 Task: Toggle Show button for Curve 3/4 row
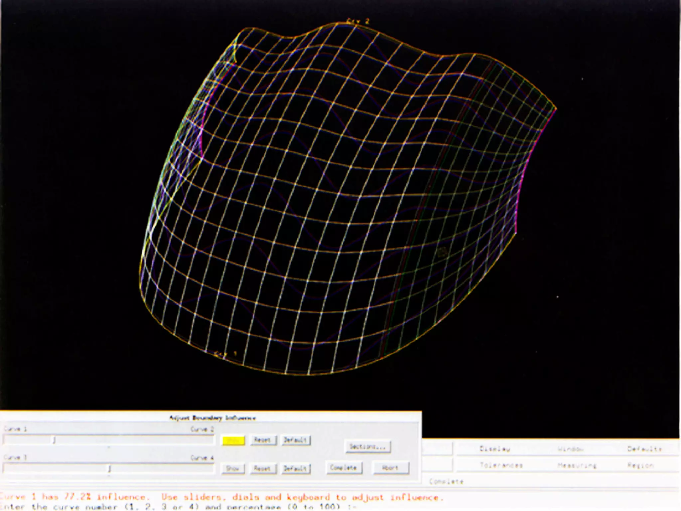pyautogui.click(x=233, y=468)
